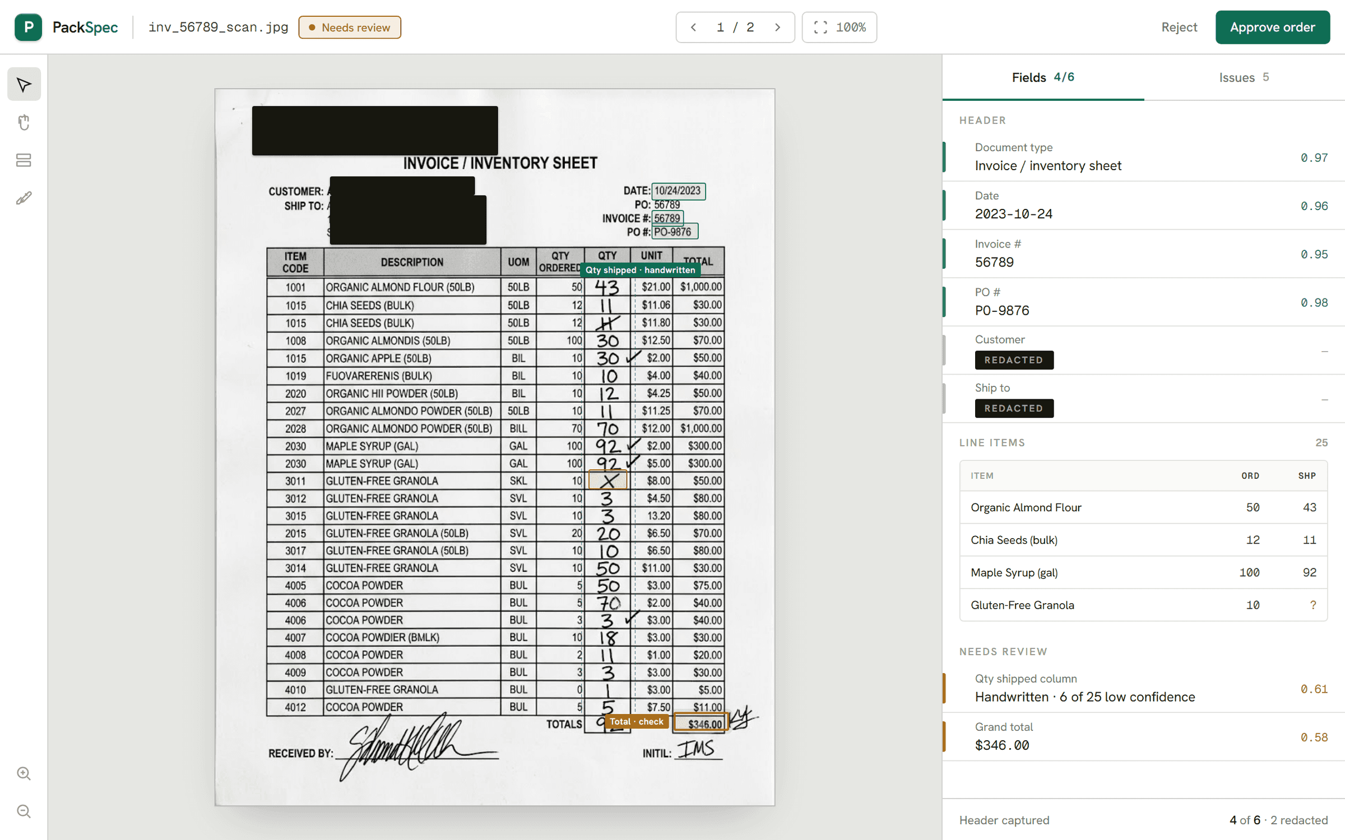This screenshot has height=840, width=1345.
Task: Go to previous page arrow
Action: pos(694,27)
